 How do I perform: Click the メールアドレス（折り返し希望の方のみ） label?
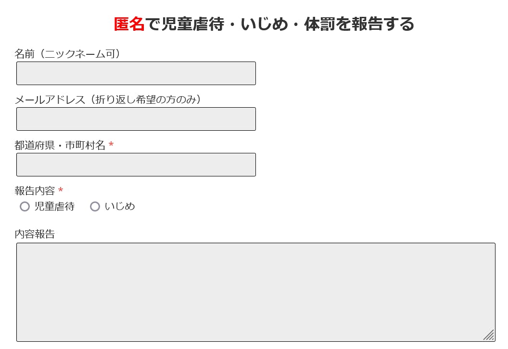coord(108,100)
